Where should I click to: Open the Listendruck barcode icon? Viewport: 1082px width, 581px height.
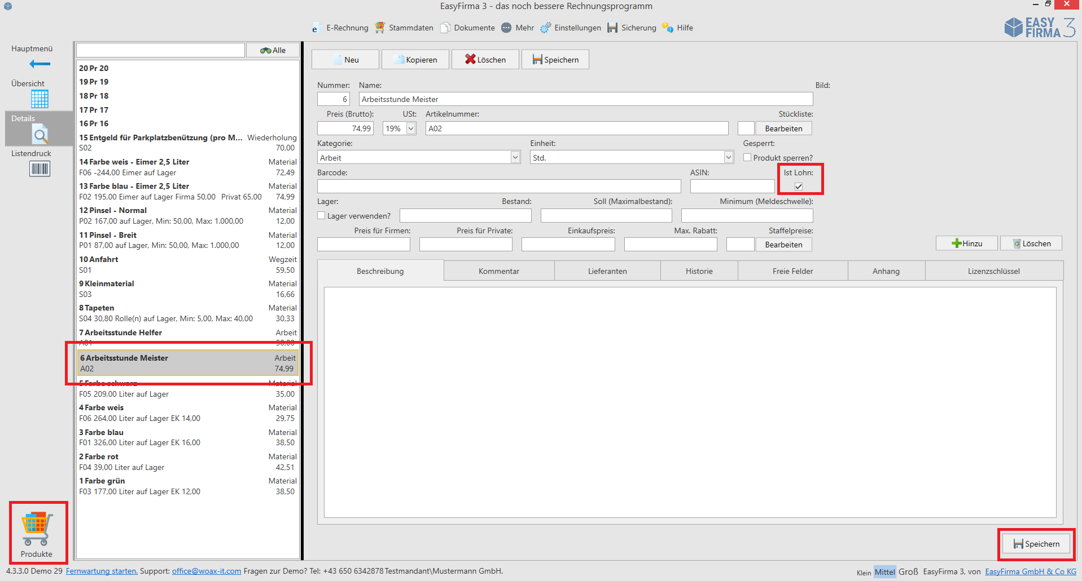(40, 168)
